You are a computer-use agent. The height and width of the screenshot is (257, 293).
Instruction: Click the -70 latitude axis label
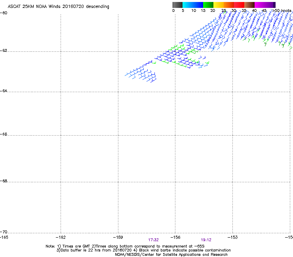[4, 232]
